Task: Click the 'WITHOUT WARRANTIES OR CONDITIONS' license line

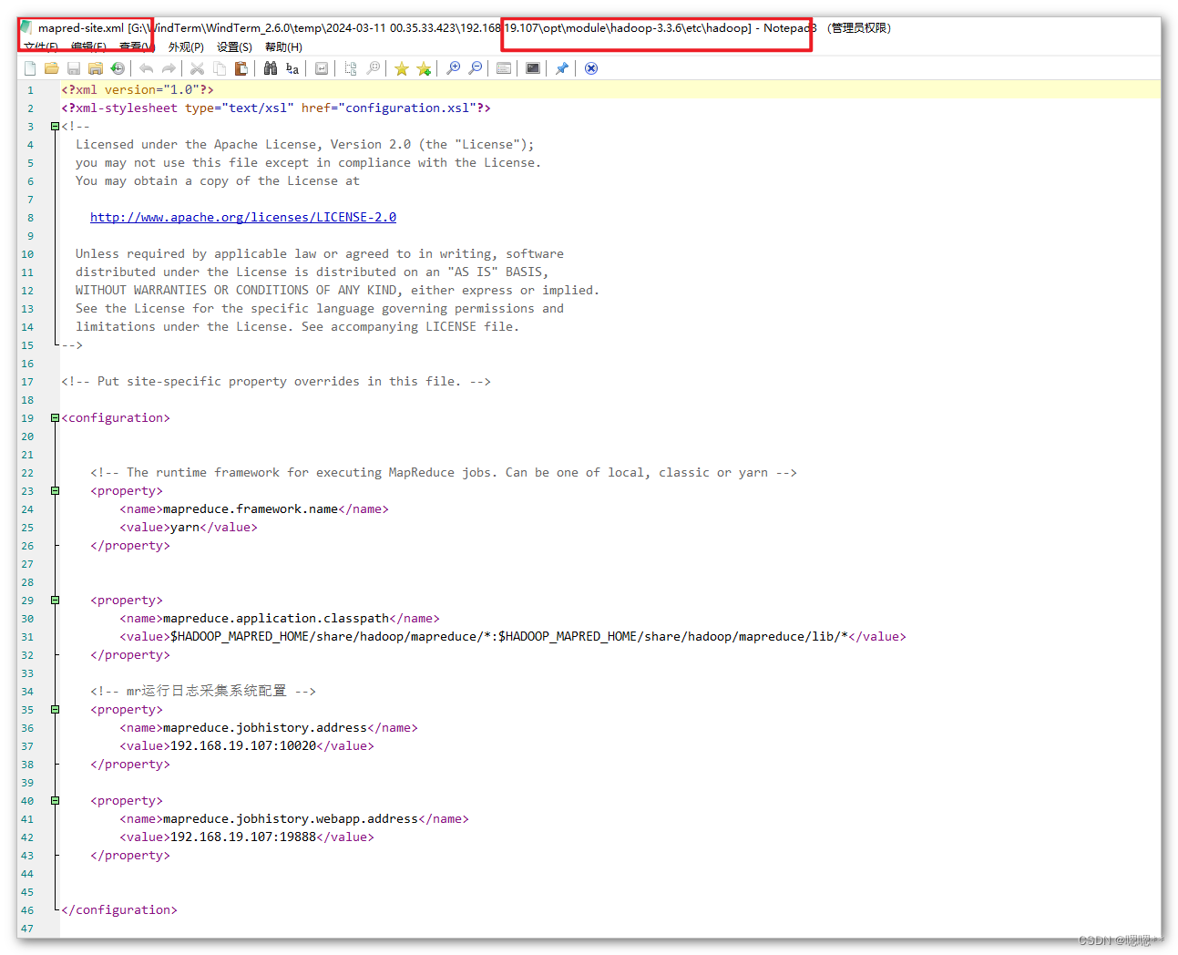Action: pyautogui.click(x=338, y=290)
